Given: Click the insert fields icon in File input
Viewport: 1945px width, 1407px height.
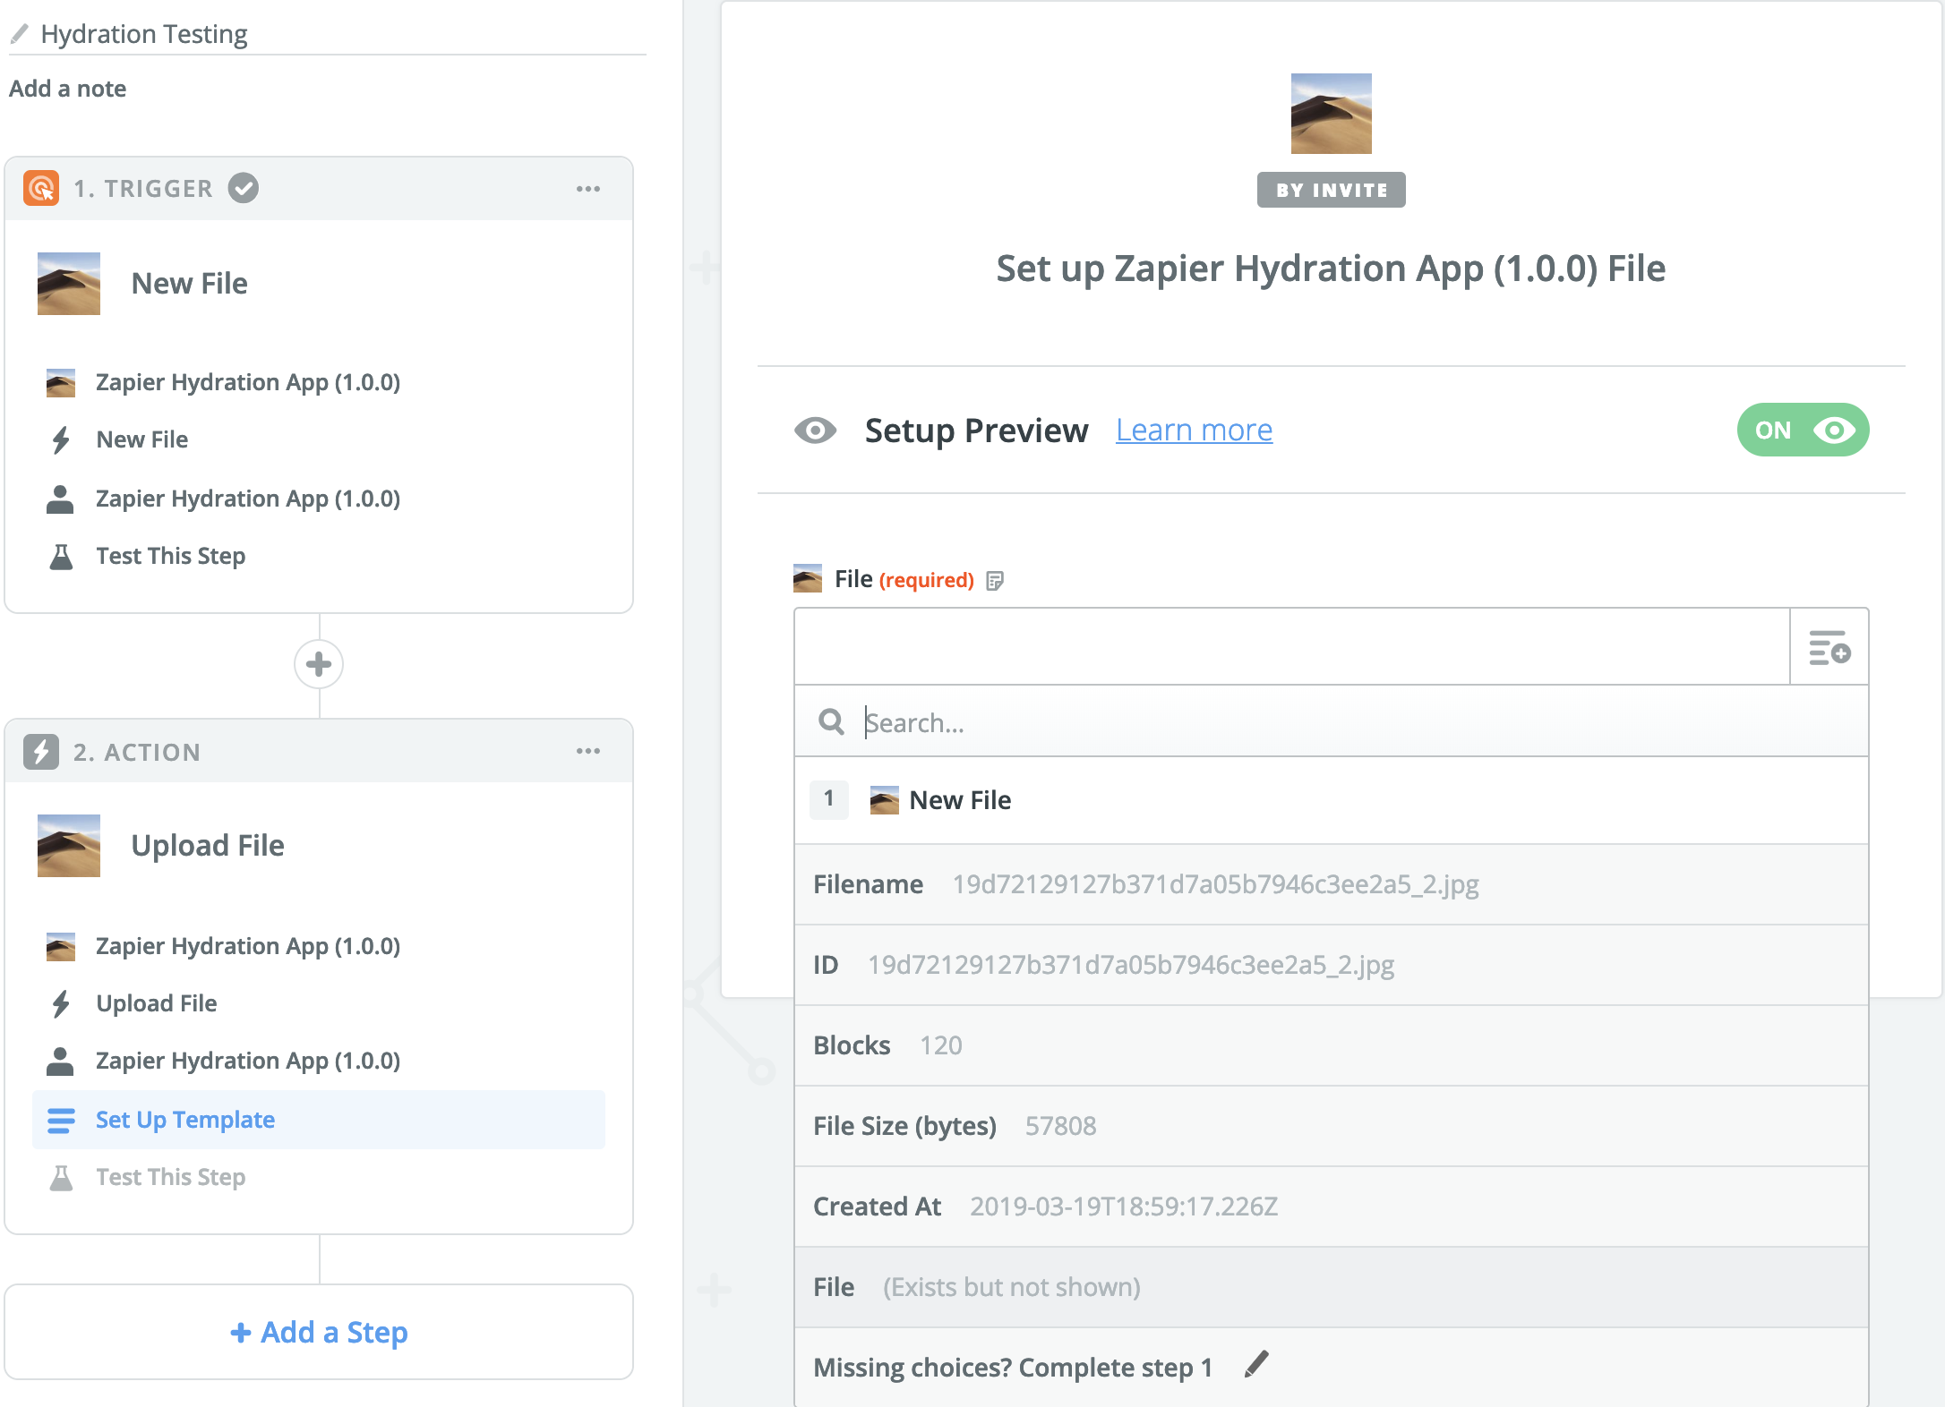Looking at the screenshot, I should tap(1829, 647).
